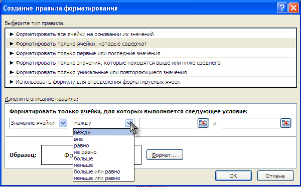Click the range selector icon of first value field
The width and height of the screenshot is (301, 187).
point(203,123)
